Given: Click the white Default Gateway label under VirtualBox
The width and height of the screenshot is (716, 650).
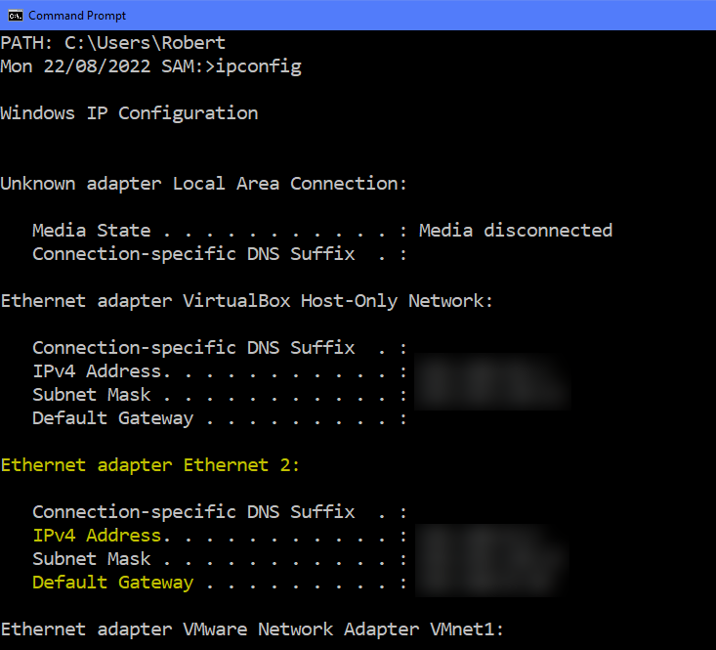Looking at the screenshot, I should coord(112,418).
